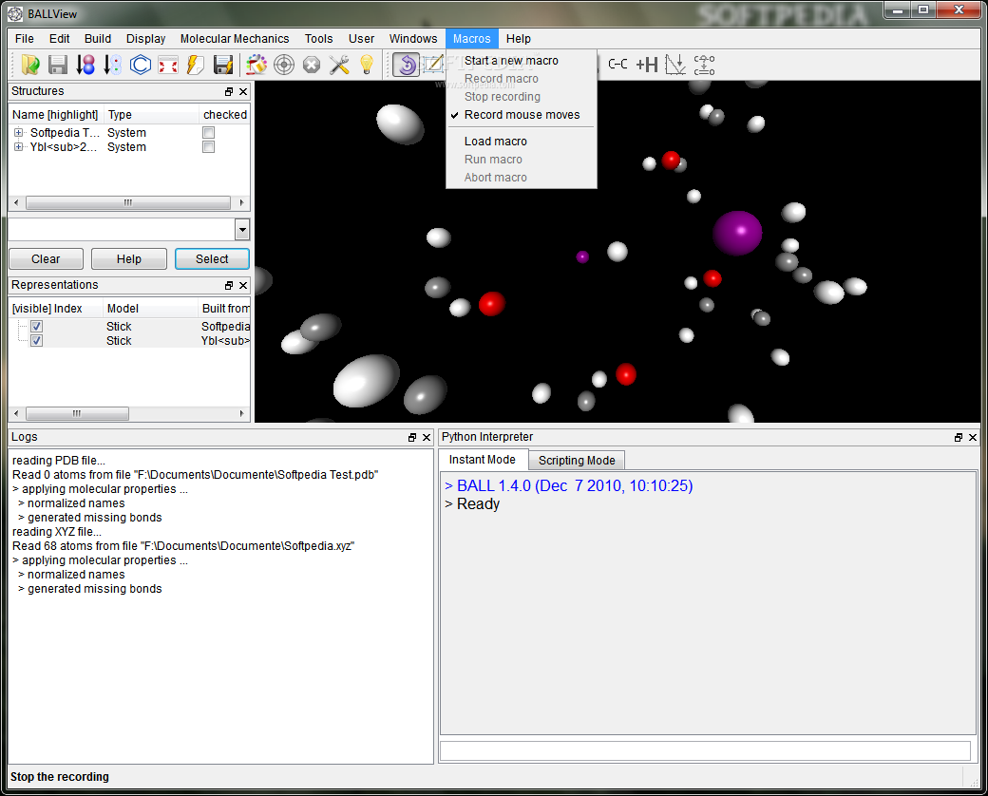988x796 pixels.
Task: Click the Python interpreter command input field
Action: pos(705,750)
